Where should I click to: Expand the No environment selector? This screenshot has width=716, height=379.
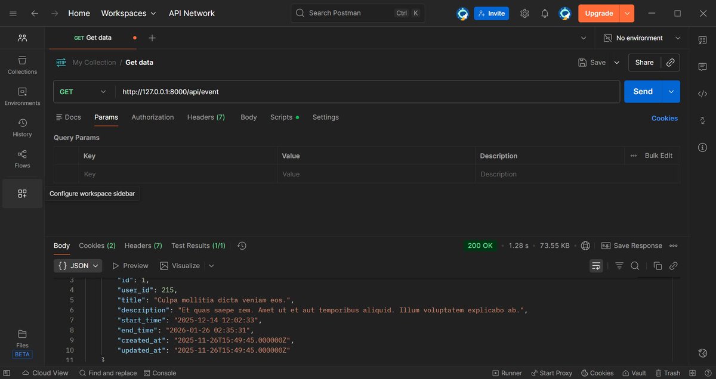[641, 38]
